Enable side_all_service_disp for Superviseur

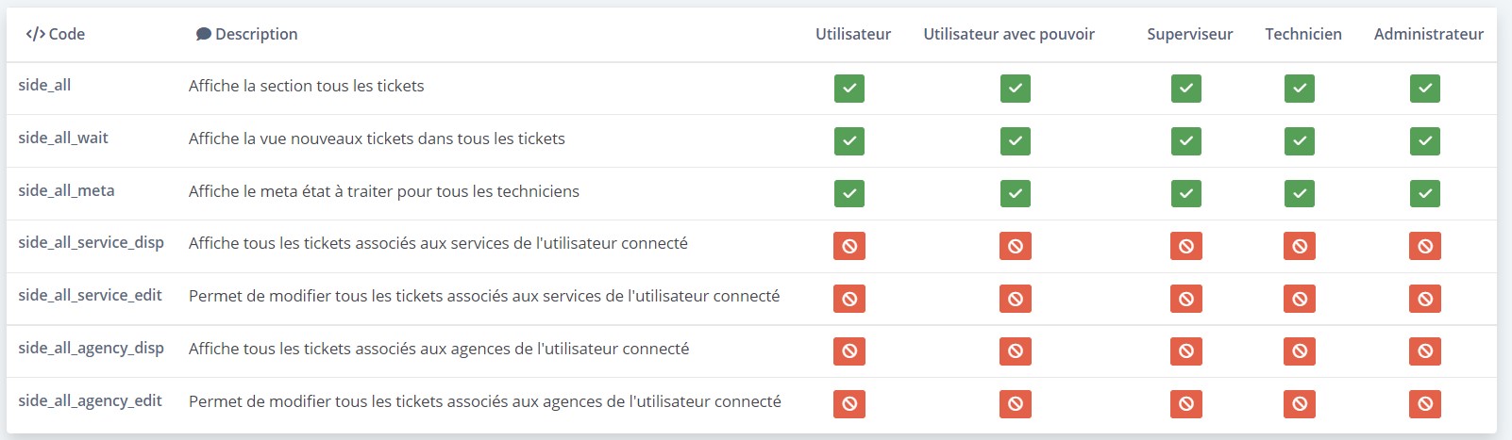click(1186, 246)
